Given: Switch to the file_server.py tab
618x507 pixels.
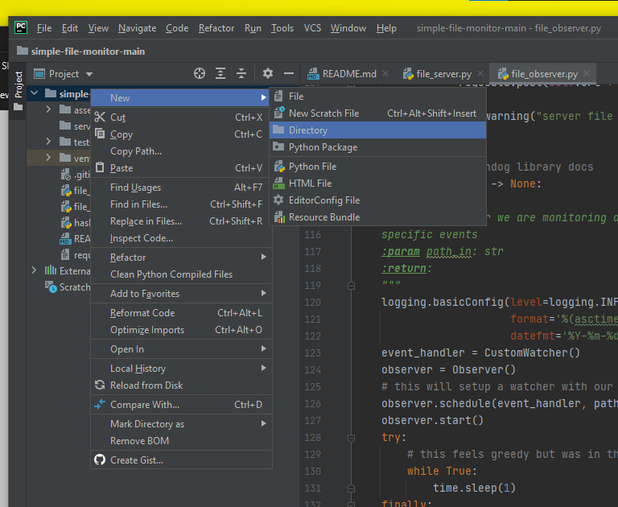Looking at the screenshot, I should click(443, 74).
